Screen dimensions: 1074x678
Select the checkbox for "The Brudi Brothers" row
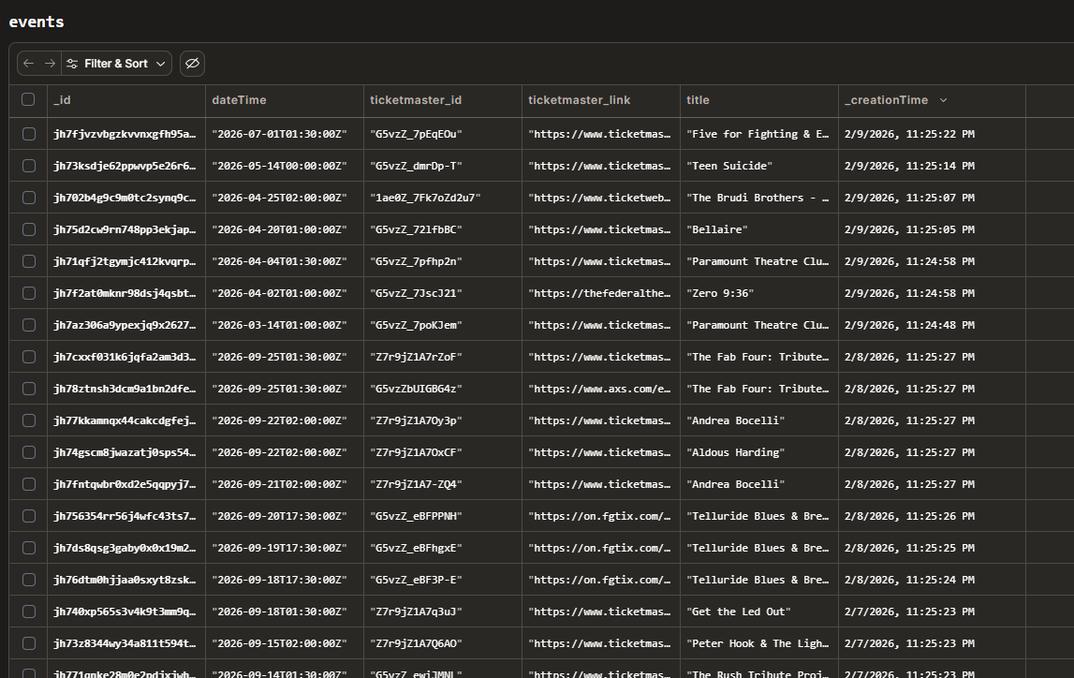click(x=29, y=198)
